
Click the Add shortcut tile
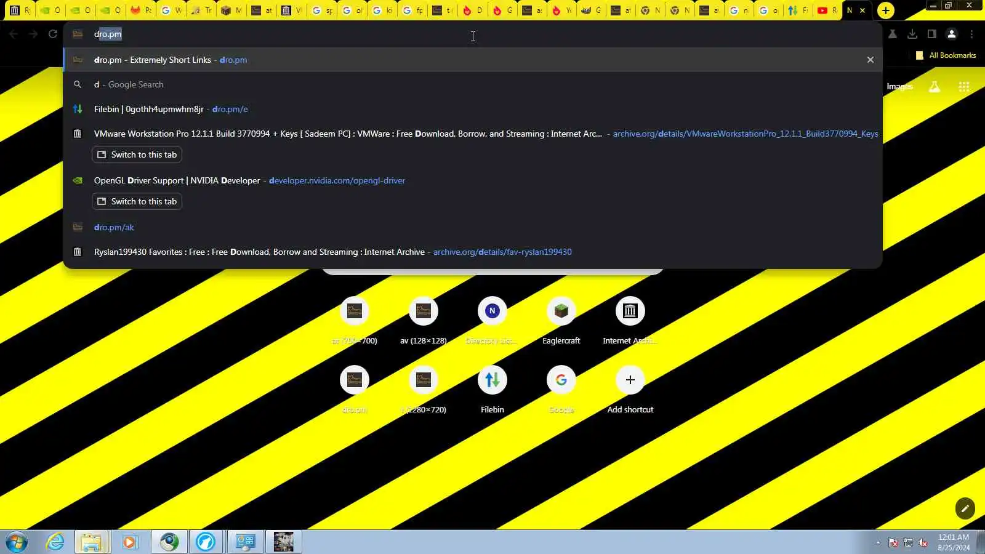(630, 390)
